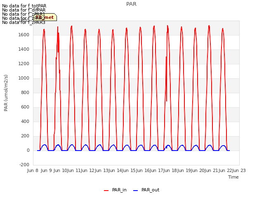264x198 pixels.
Task: Click the Jun 22 x-axis tick label
Action: point(225,170)
